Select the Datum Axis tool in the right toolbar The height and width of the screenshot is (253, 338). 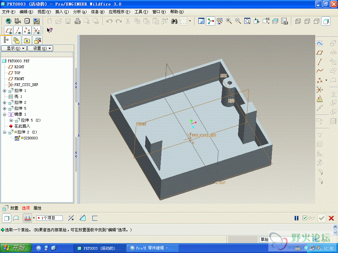320,62
